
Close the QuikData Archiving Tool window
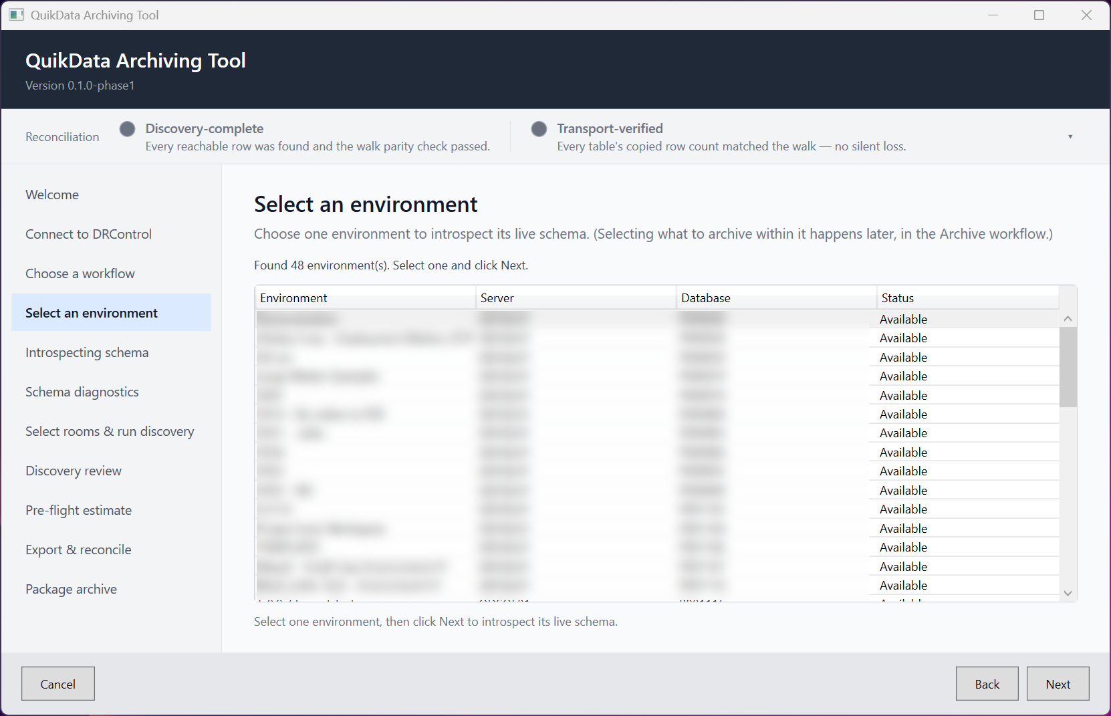tap(1086, 15)
